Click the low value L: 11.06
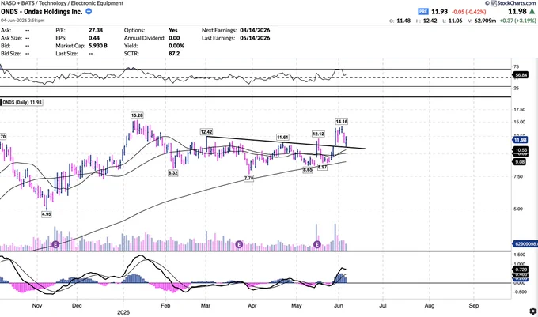Viewport: 538px width, 317px height. (453, 21)
